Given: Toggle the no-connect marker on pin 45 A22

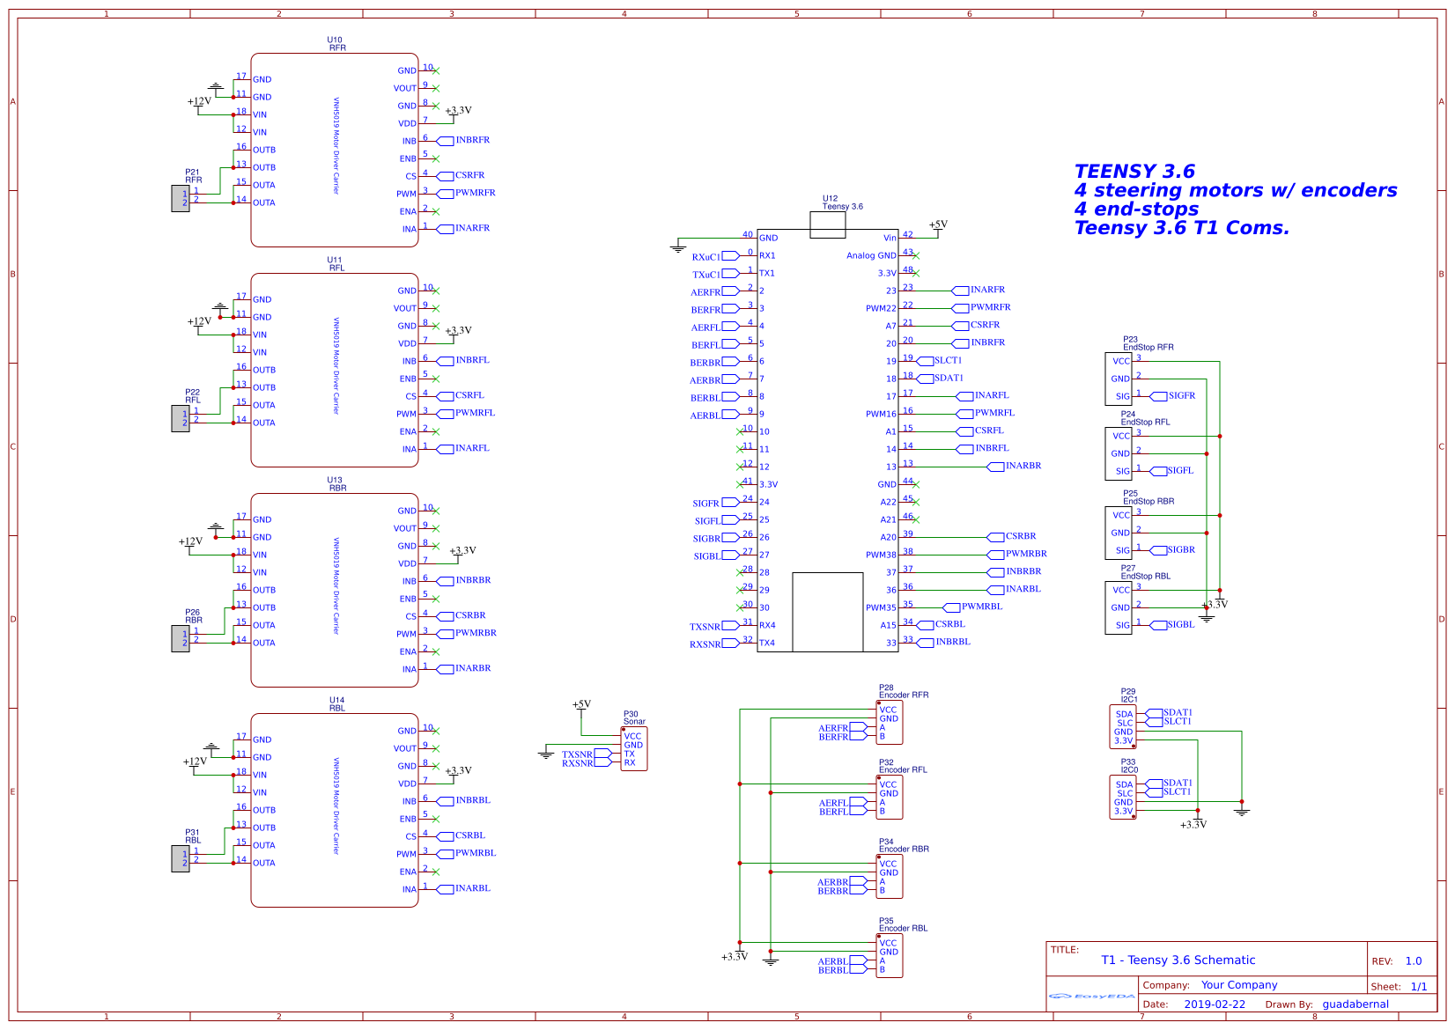Looking at the screenshot, I should coord(915,502).
